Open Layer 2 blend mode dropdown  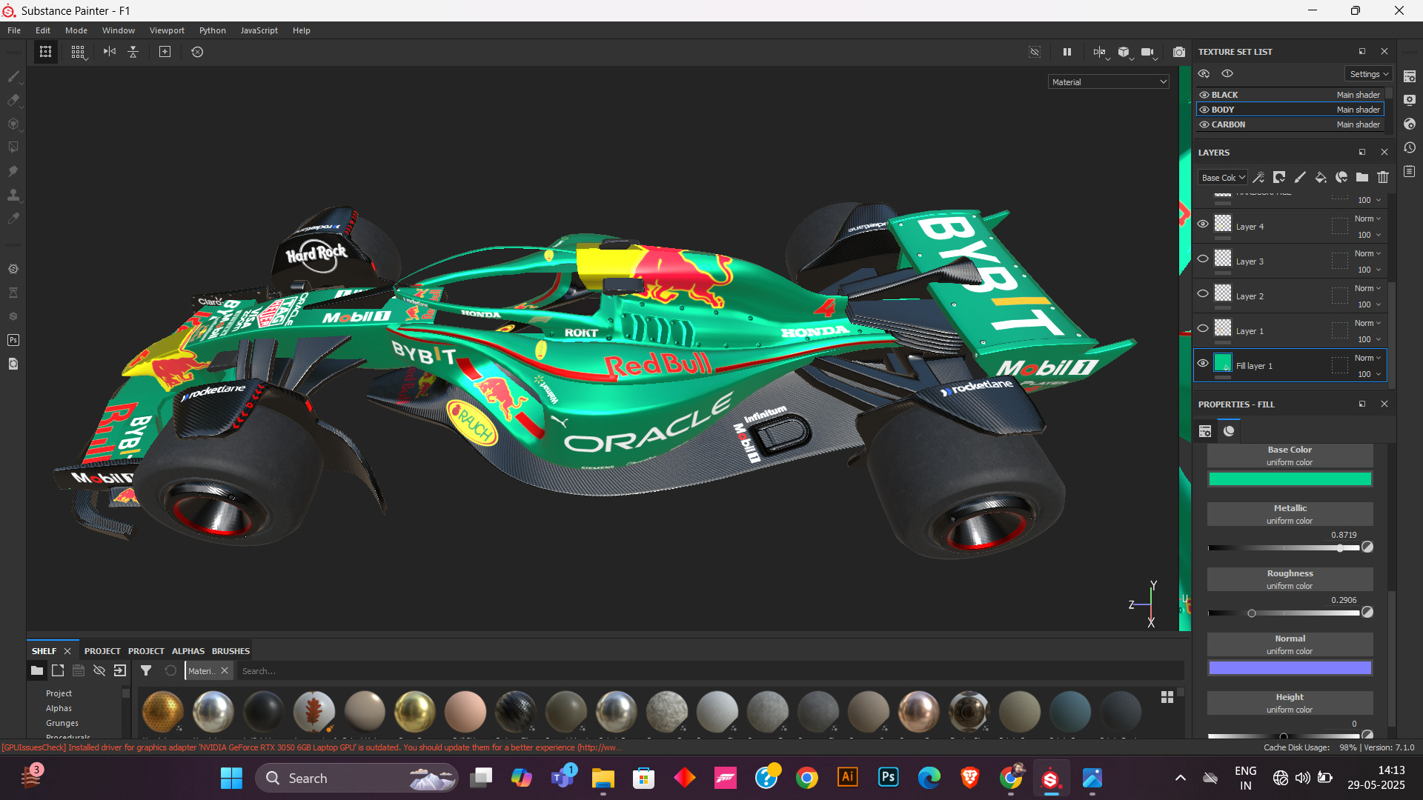click(1368, 288)
